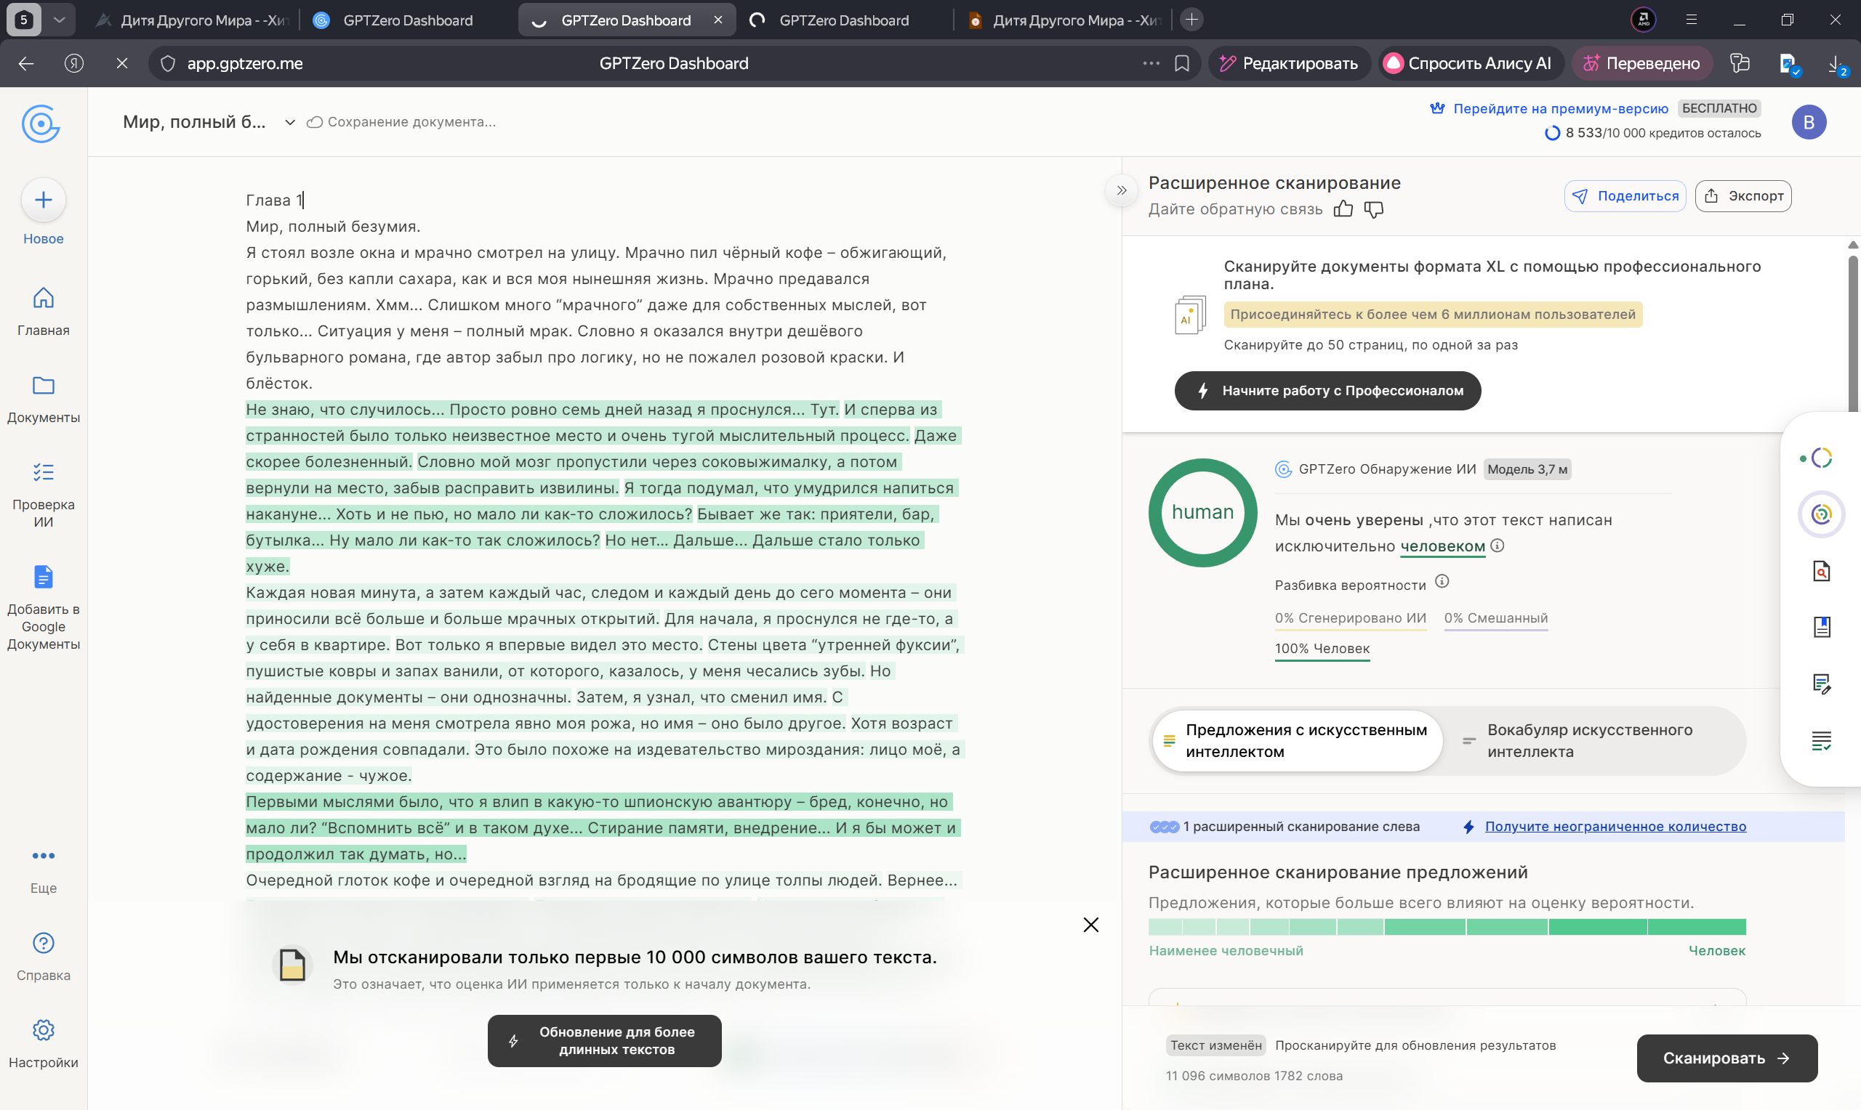The height and width of the screenshot is (1110, 1861).
Task: Switch to Вокабуляр искусственного интеллекта view
Action: (1590, 740)
